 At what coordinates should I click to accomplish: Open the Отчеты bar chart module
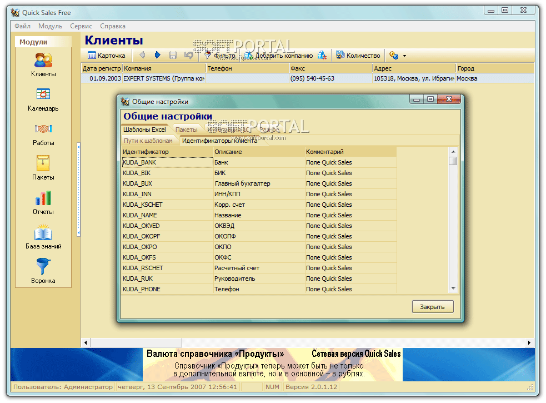[x=43, y=198]
